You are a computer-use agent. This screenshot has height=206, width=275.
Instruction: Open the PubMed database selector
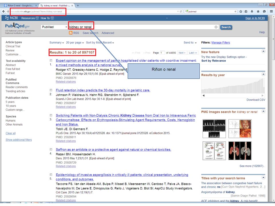[x=54, y=27]
